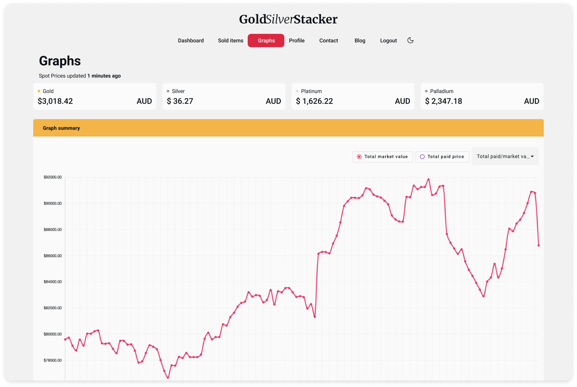The image size is (577, 387).
Task: Toggle dark mode with the moon icon
Action: coord(410,40)
